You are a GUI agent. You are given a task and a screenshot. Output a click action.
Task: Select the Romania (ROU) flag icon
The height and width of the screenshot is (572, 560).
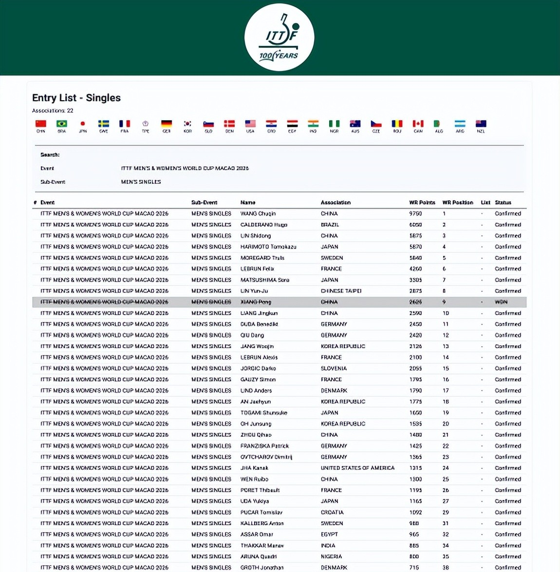tap(397, 124)
